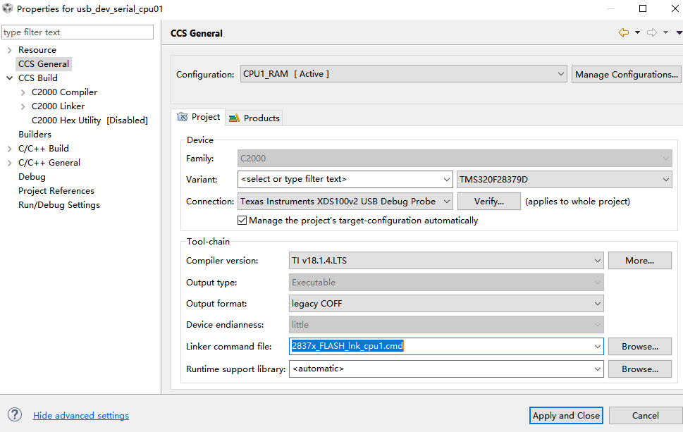
Task: Click the Hide advanced settings link
Action: (x=81, y=416)
